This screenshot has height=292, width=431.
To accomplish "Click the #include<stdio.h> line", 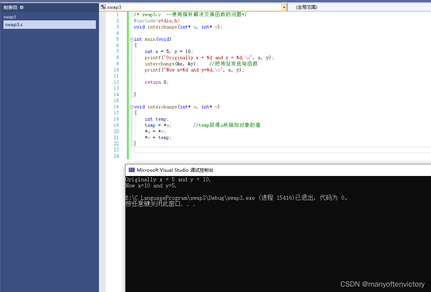I will (157, 21).
